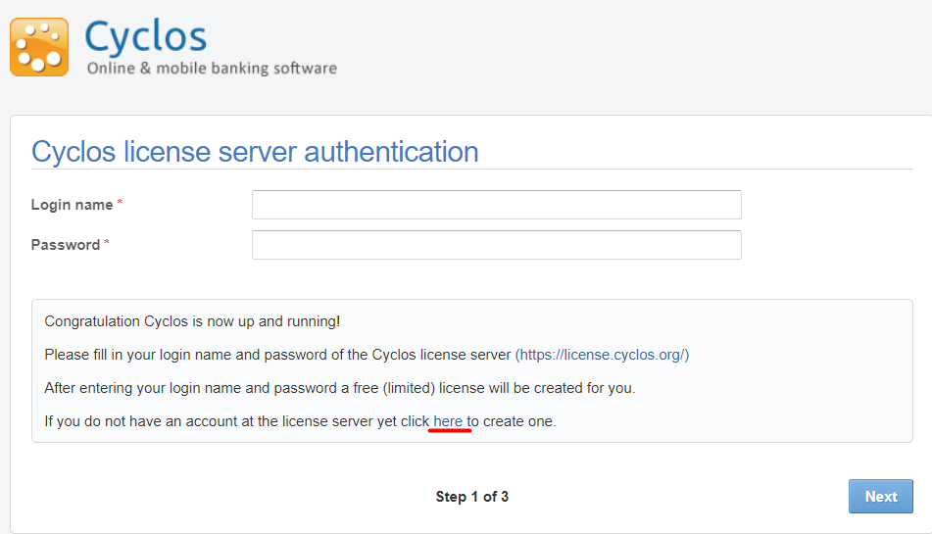932x534 pixels.
Task: Follow the 'here' link to create account
Action: tap(448, 421)
